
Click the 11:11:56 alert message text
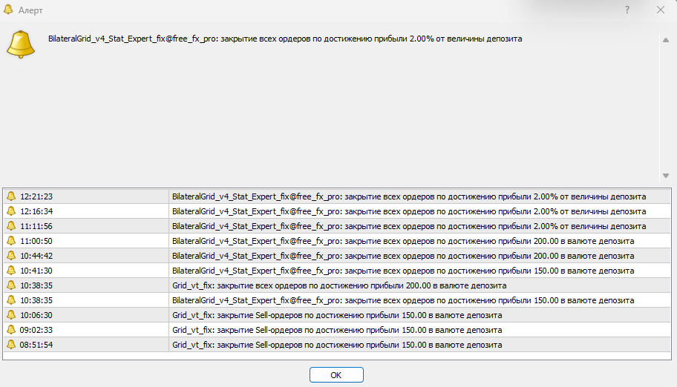pos(409,226)
